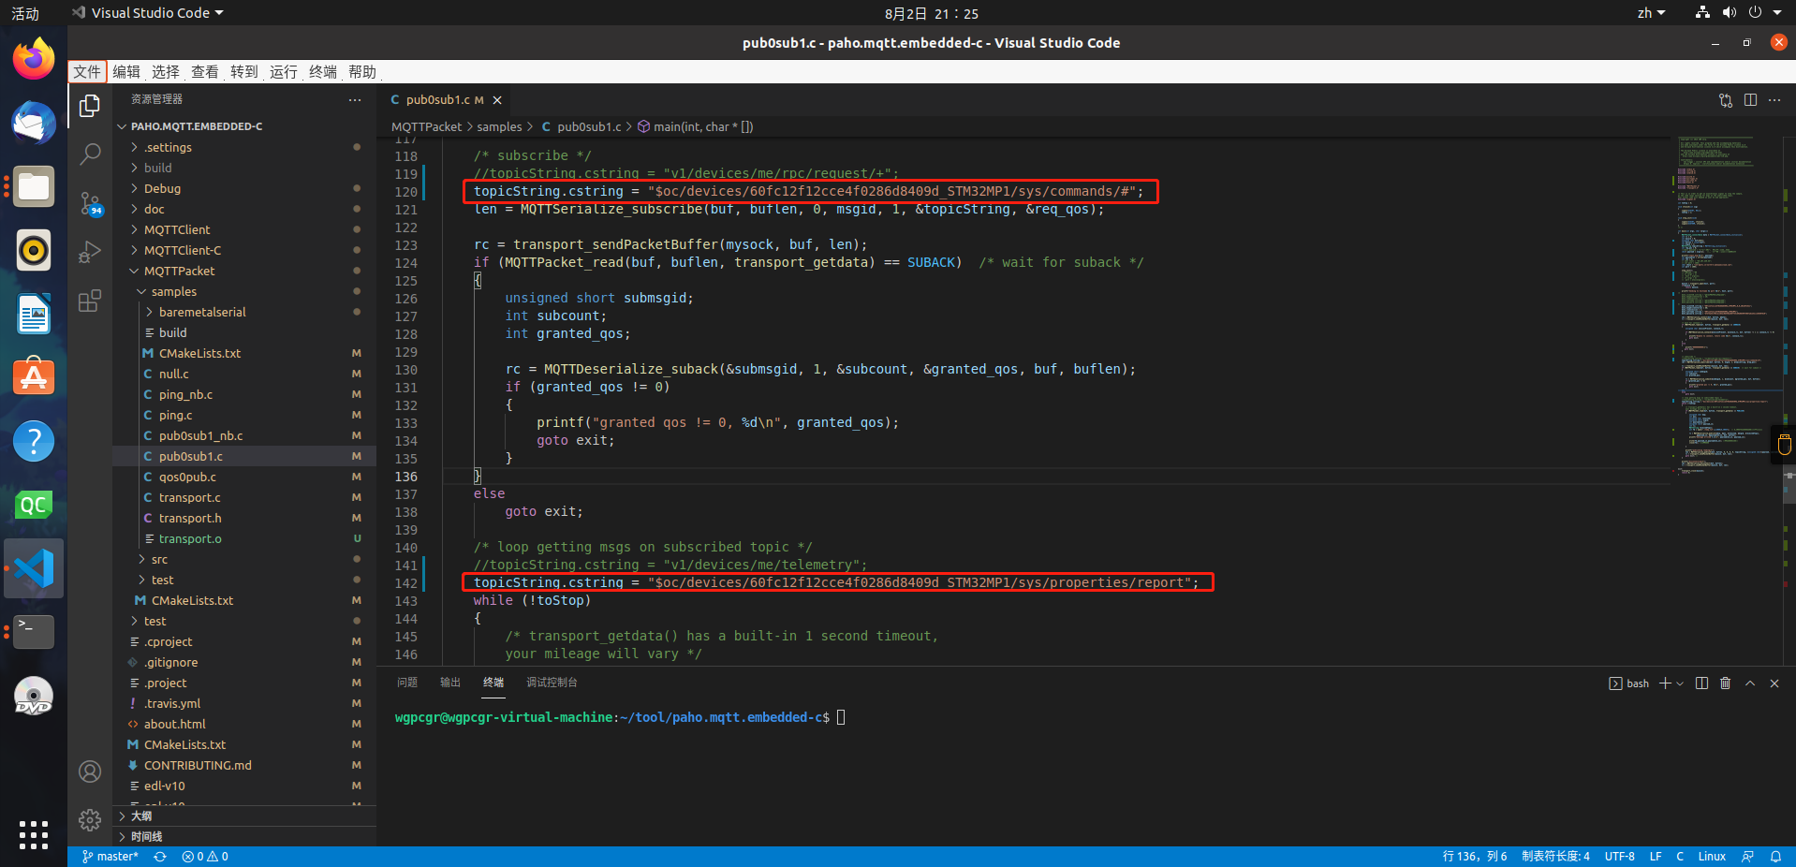Open the 文件 menu

click(87, 72)
